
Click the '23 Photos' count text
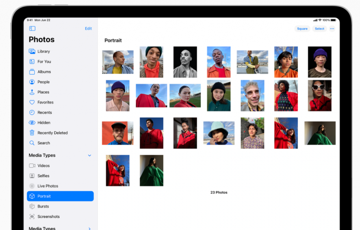point(219,192)
